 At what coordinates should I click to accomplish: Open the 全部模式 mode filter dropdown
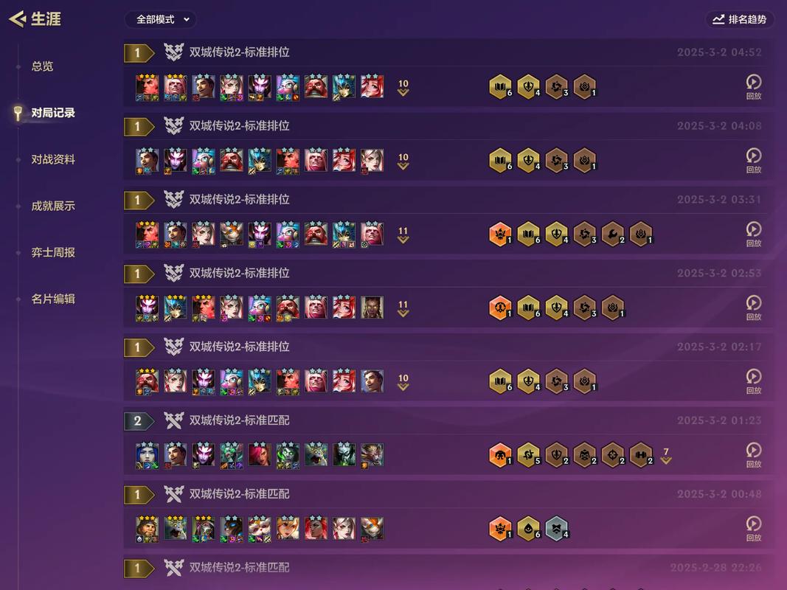tap(161, 20)
